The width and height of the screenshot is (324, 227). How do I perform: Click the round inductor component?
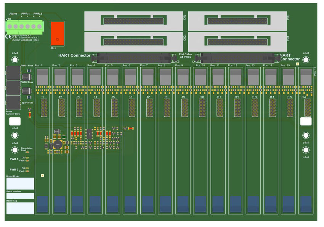tap(57, 144)
